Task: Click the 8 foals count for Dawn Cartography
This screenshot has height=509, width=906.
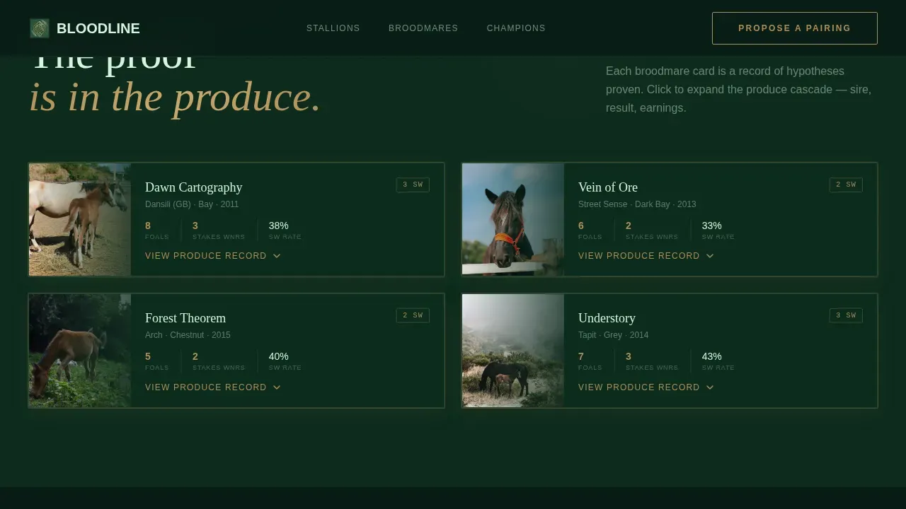Action: 148,226
